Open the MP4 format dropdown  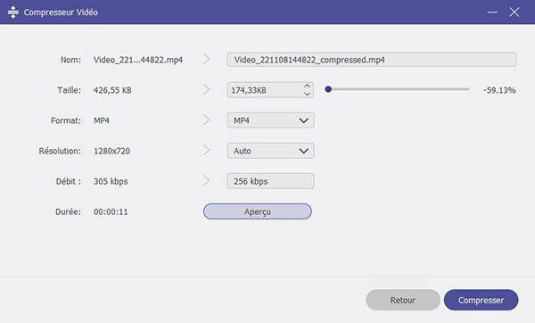[270, 120]
